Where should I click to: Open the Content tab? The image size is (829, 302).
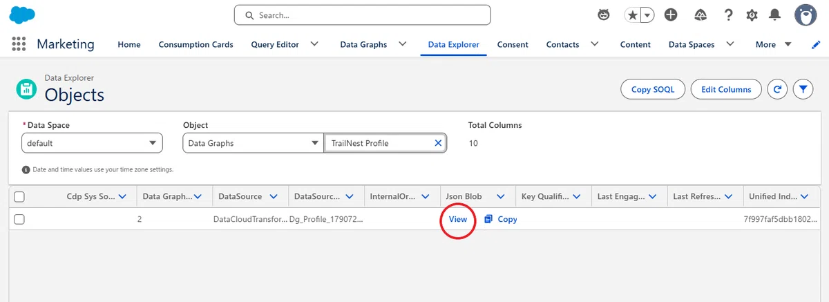point(636,44)
